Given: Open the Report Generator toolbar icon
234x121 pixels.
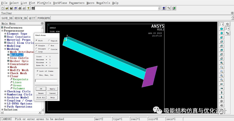Looking at the screenshot, I should point(24,8).
